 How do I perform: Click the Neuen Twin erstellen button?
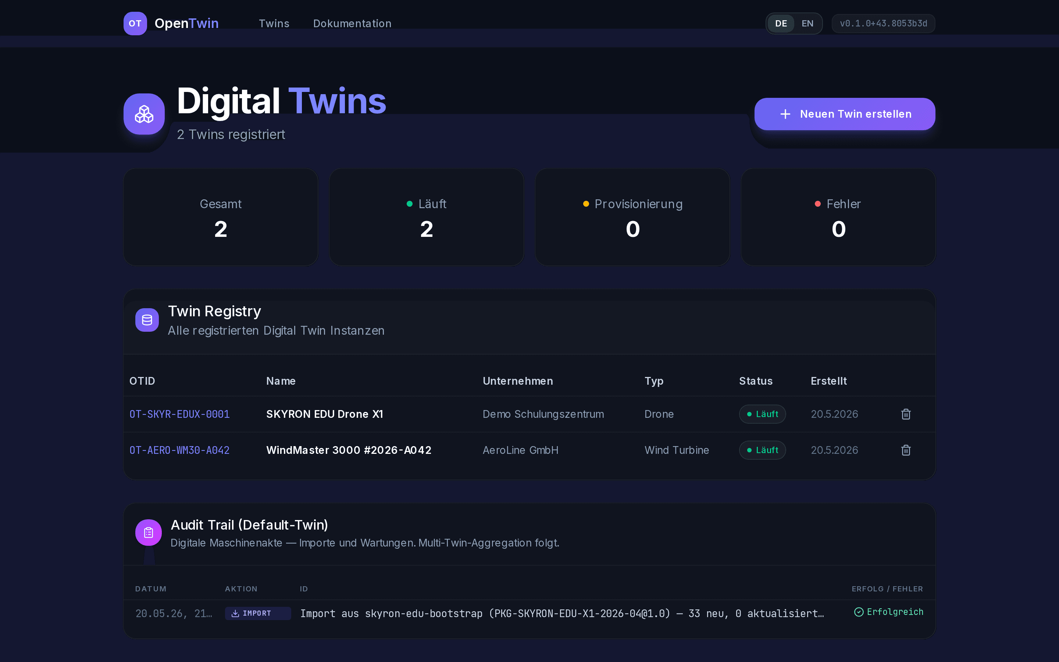845,114
